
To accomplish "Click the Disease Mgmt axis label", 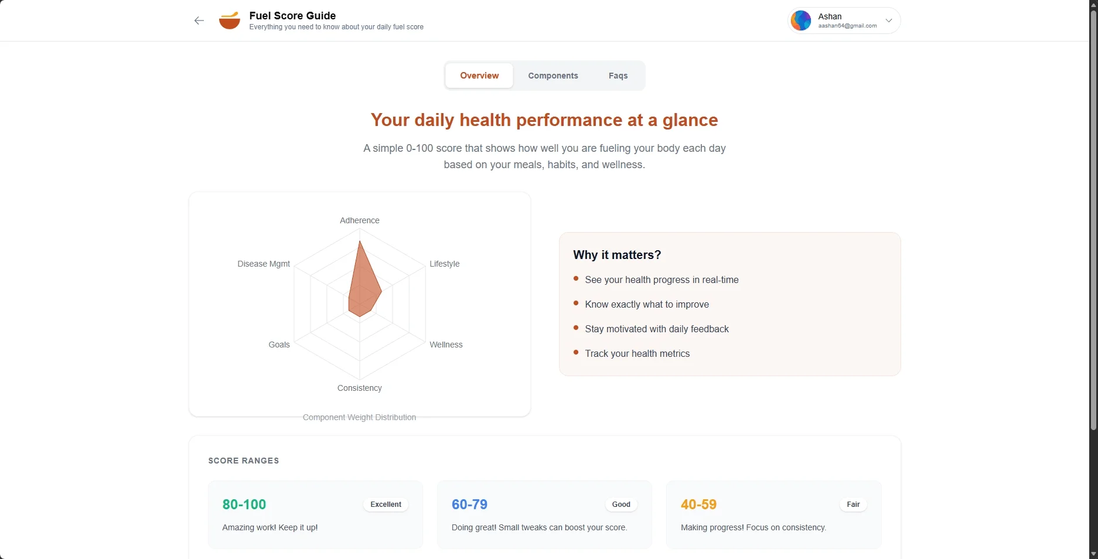I will [x=264, y=264].
